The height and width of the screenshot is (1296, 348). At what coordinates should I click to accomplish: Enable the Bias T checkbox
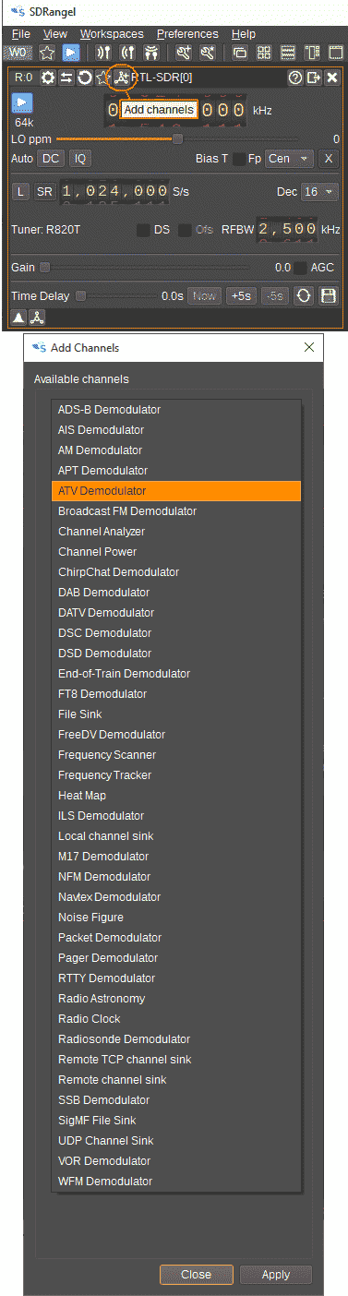239,159
